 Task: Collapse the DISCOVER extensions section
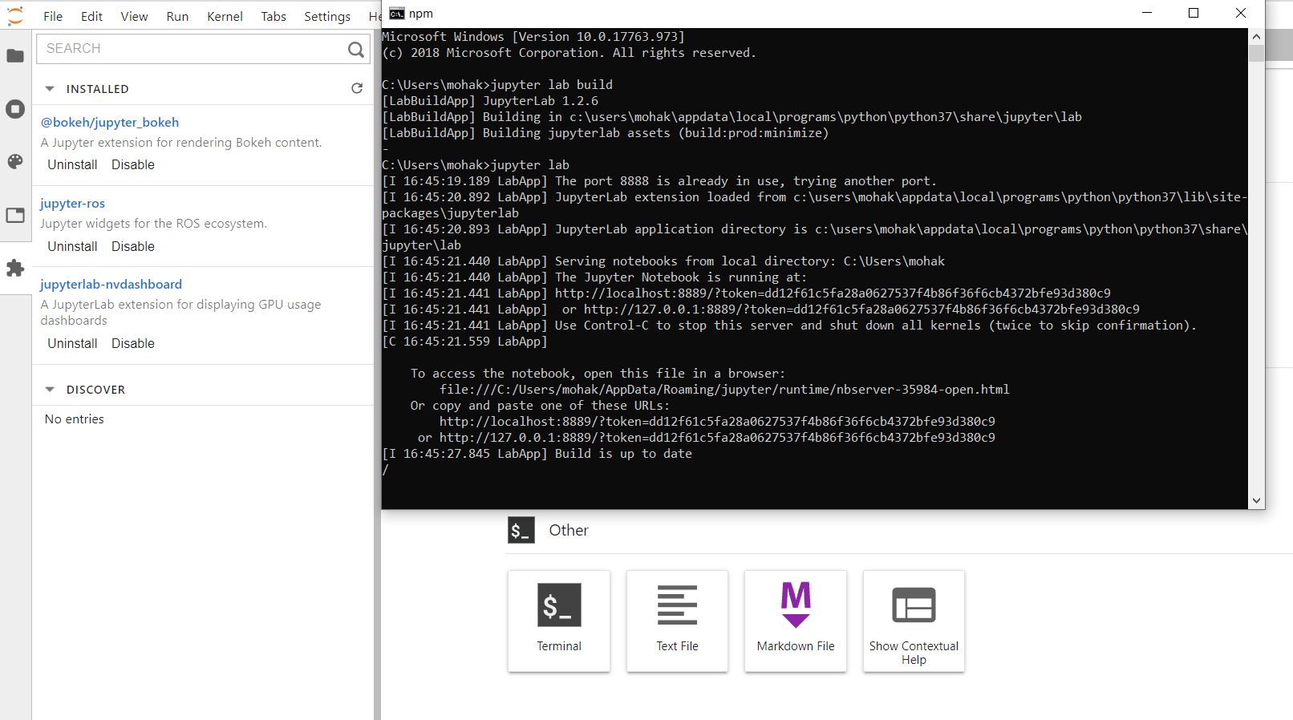pyautogui.click(x=50, y=390)
